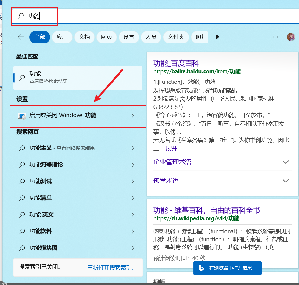Show more filter tabs with play arrow
299x285 pixels.
click(217, 37)
